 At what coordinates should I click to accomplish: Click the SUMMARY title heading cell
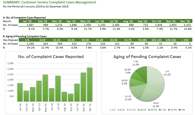point(49,2)
